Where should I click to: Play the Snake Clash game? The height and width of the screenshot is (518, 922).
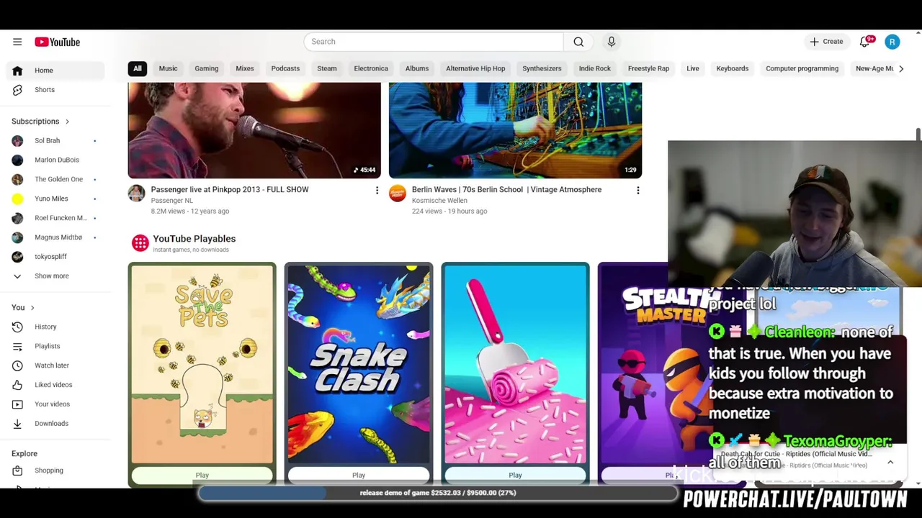(359, 475)
